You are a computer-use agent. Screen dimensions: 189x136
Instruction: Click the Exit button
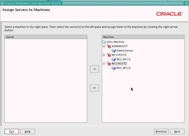click(12, 132)
